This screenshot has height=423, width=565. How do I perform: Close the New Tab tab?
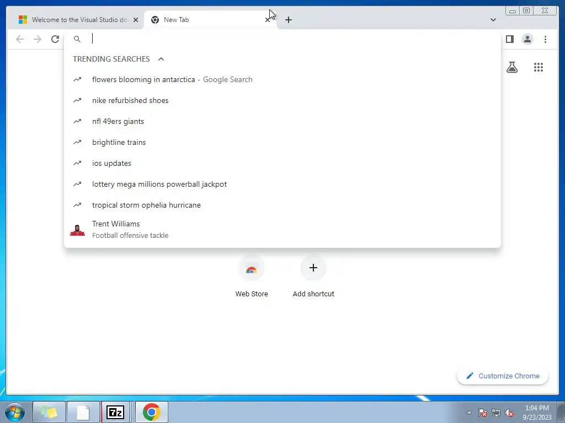coord(268,20)
